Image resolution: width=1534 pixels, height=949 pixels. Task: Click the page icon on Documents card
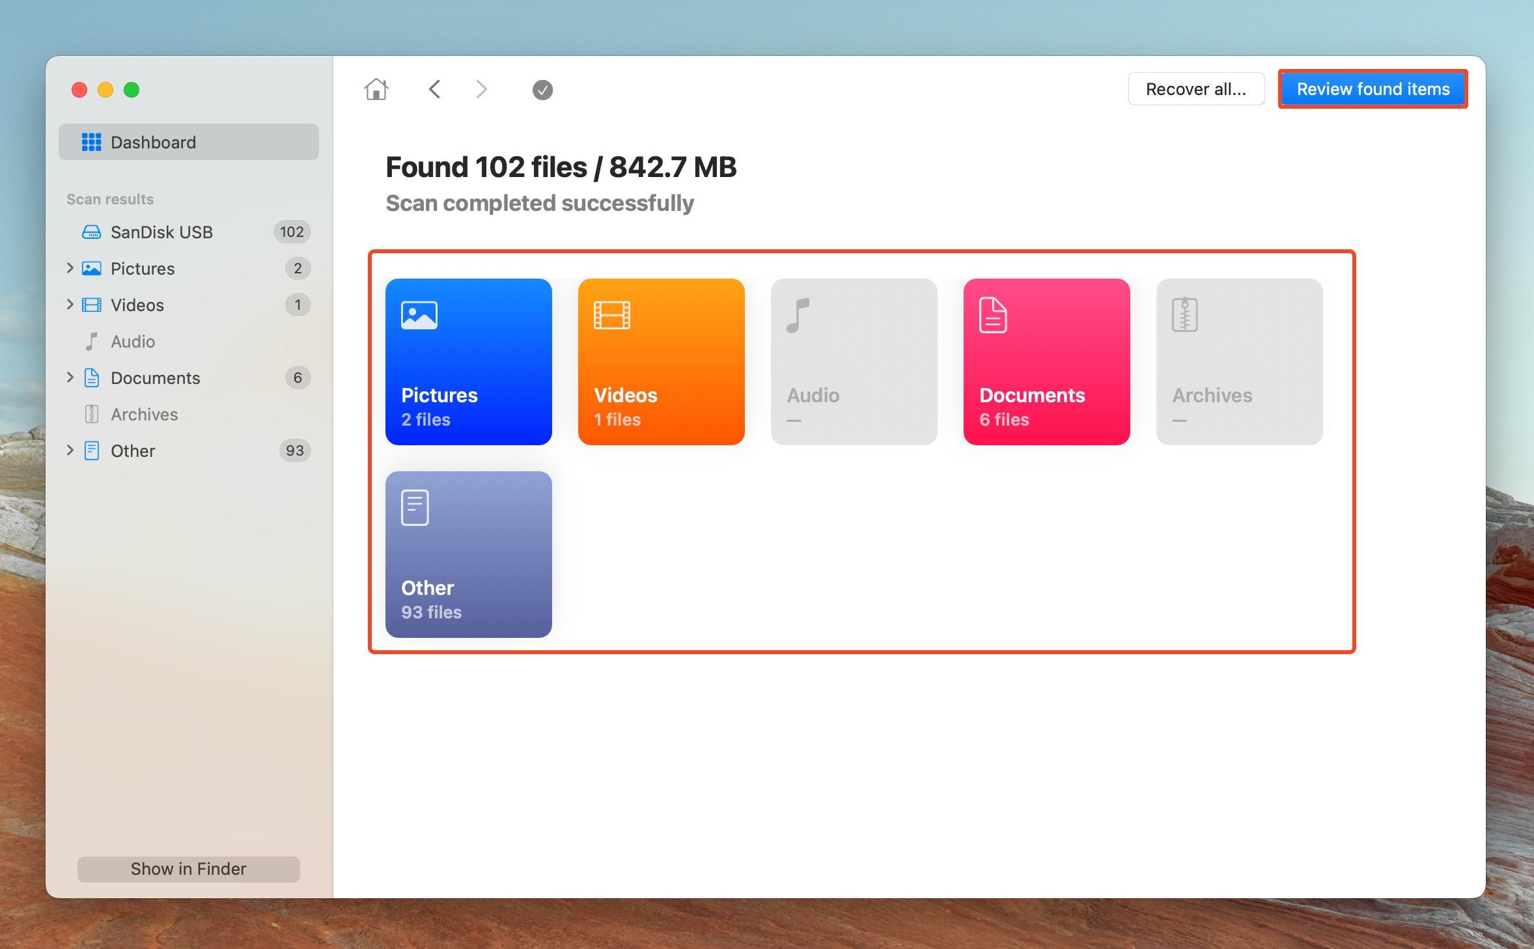993,316
